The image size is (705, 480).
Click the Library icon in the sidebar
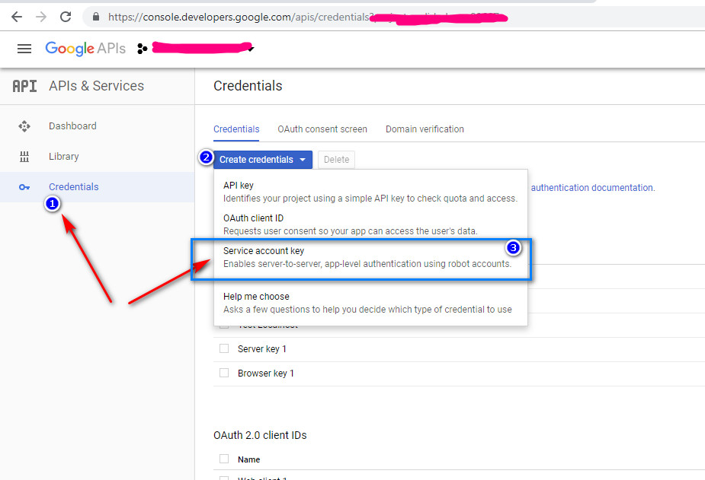coord(24,157)
